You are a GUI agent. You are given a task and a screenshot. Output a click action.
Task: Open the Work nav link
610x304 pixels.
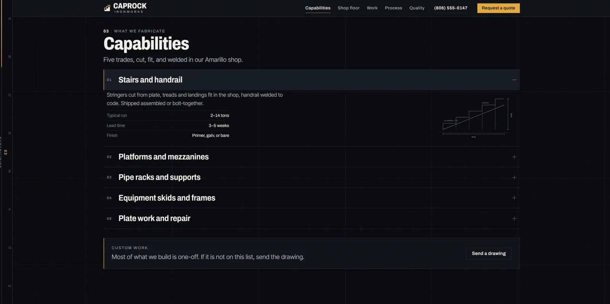pyautogui.click(x=372, y=8)
